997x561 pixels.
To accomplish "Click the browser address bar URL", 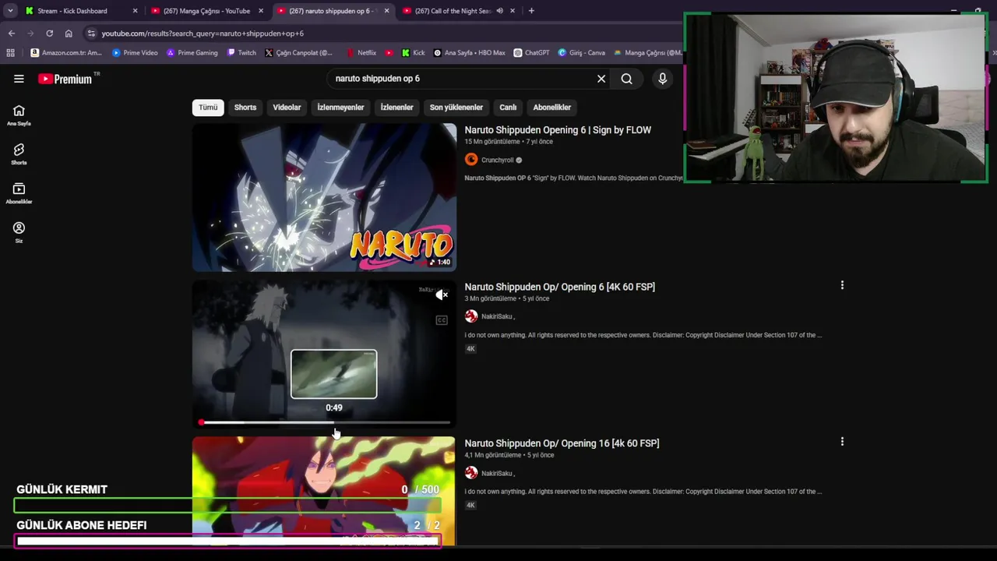I will (x=203, y=34).
